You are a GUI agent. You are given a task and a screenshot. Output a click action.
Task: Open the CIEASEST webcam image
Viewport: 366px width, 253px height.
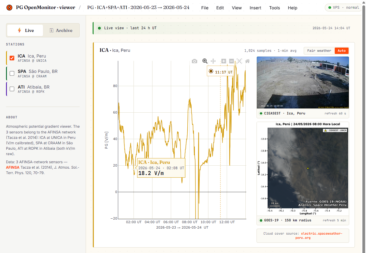[x=303, y=83]
